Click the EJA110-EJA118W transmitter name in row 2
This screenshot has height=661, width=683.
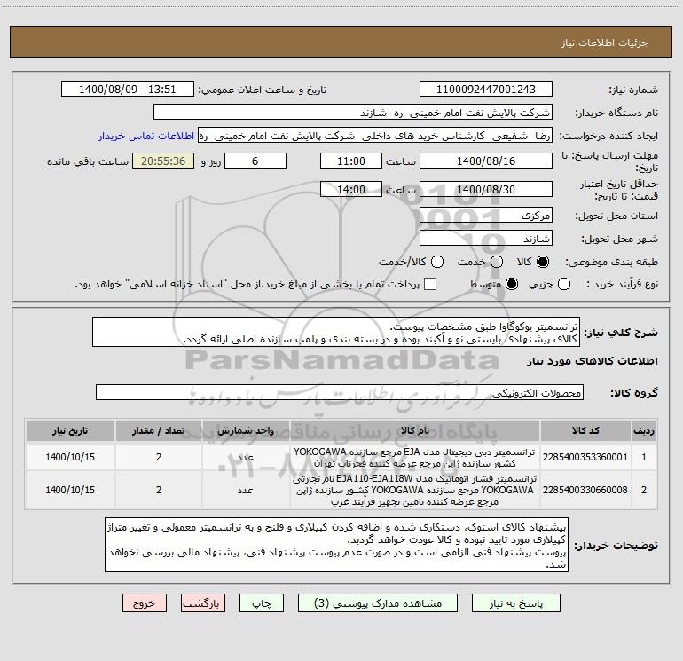(415, 490)
